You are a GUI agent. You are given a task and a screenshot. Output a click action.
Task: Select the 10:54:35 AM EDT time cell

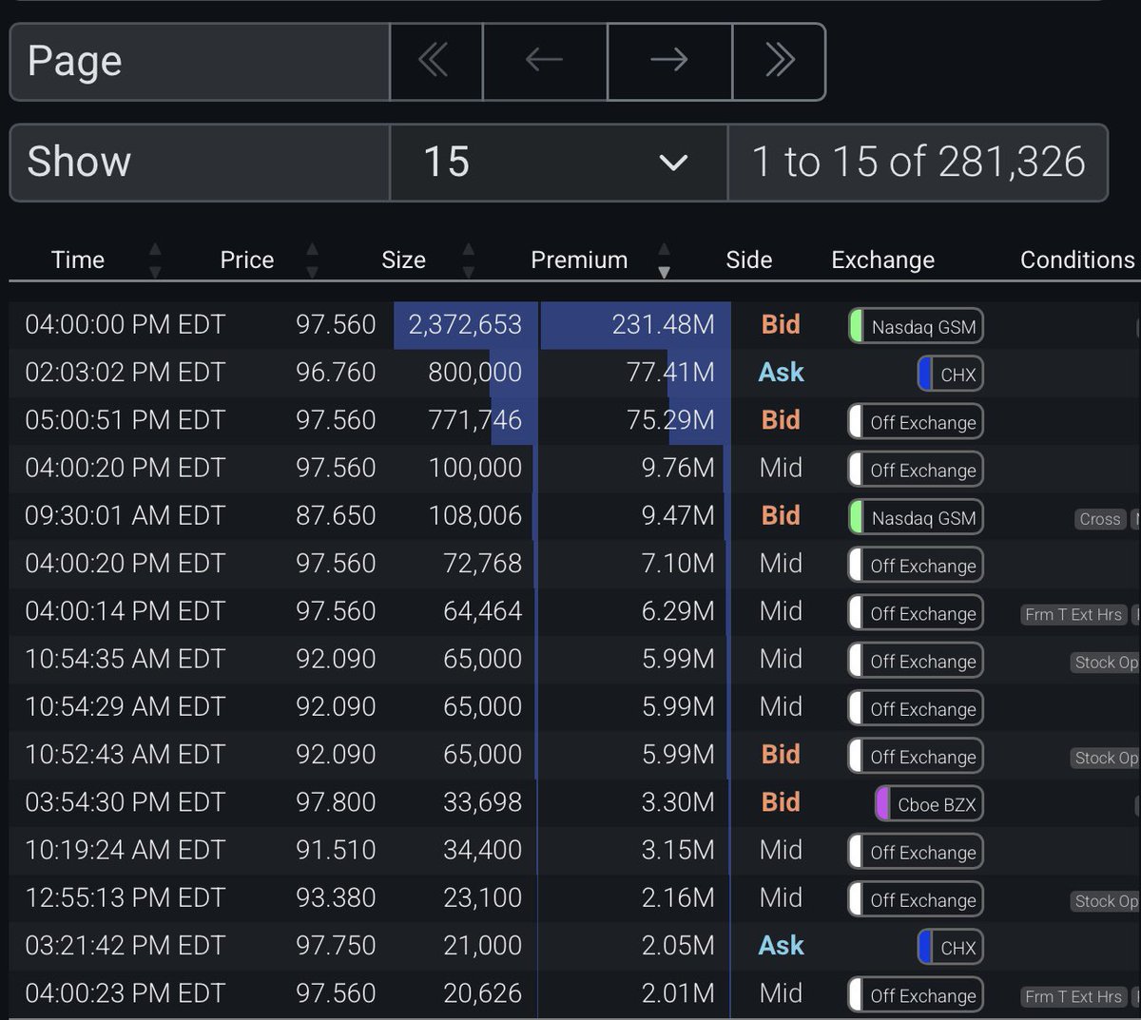click(x=126, y=659)
